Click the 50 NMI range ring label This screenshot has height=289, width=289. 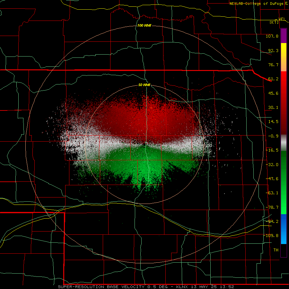pos(144,85)
